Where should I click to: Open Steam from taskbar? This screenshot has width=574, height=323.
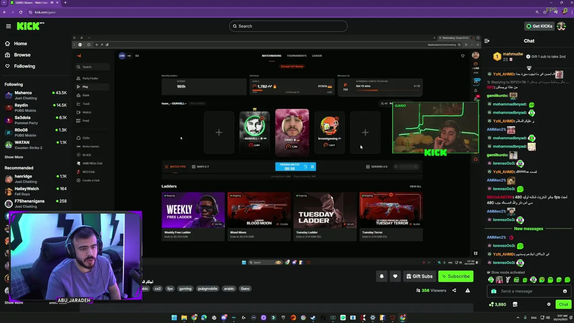(x=313, y=318)
